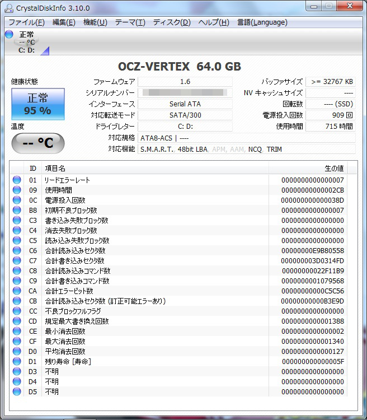This screenshot has height=420, width=367.
Task: Click the CrystalDiskInfo title bar app icon
Action: click(x=9, y=8)
